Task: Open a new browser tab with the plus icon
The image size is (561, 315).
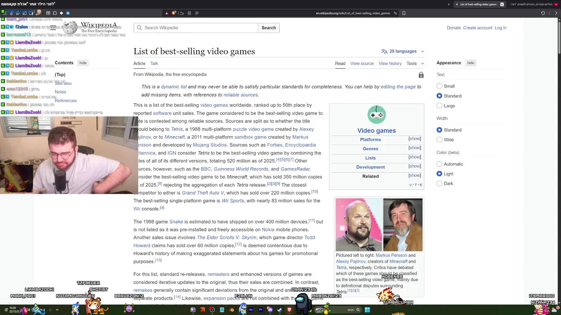Action: (x=448, y=4)
